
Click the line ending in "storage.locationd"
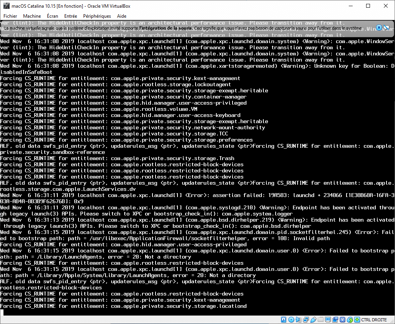click(124, 306)
